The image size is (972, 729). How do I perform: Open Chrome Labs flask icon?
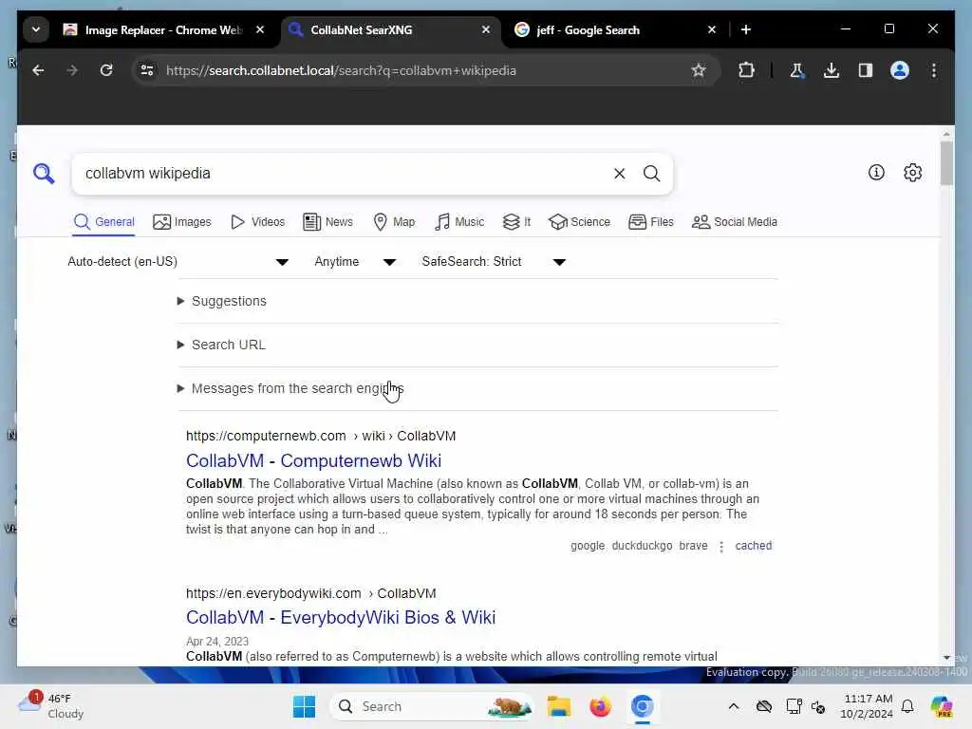point(796,70)
